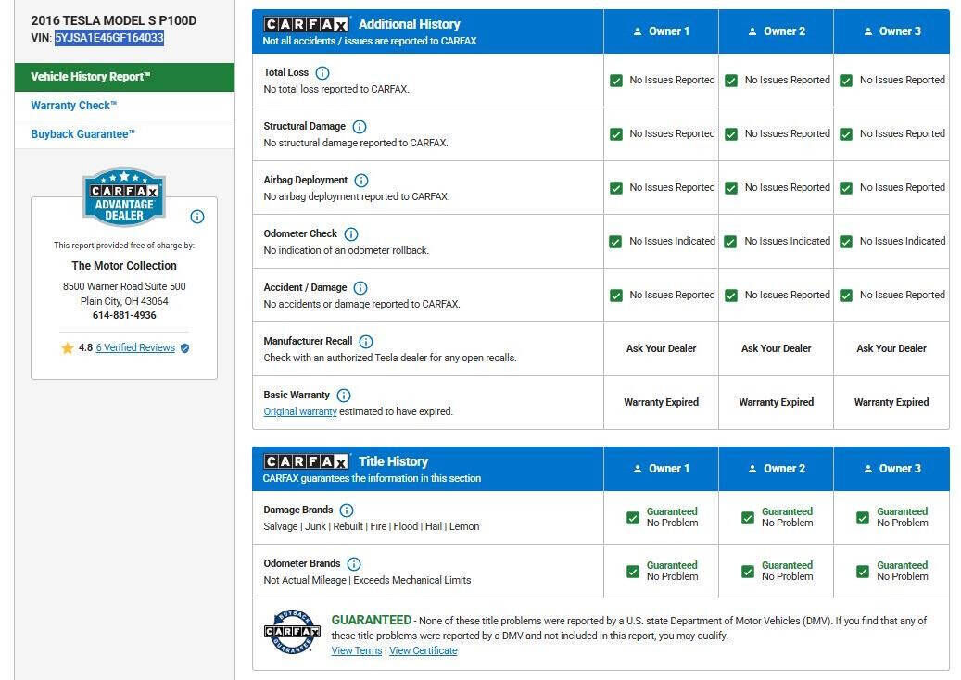Click Accident / Damage info icon
The image size is (961, 680).
pos(360,288)
